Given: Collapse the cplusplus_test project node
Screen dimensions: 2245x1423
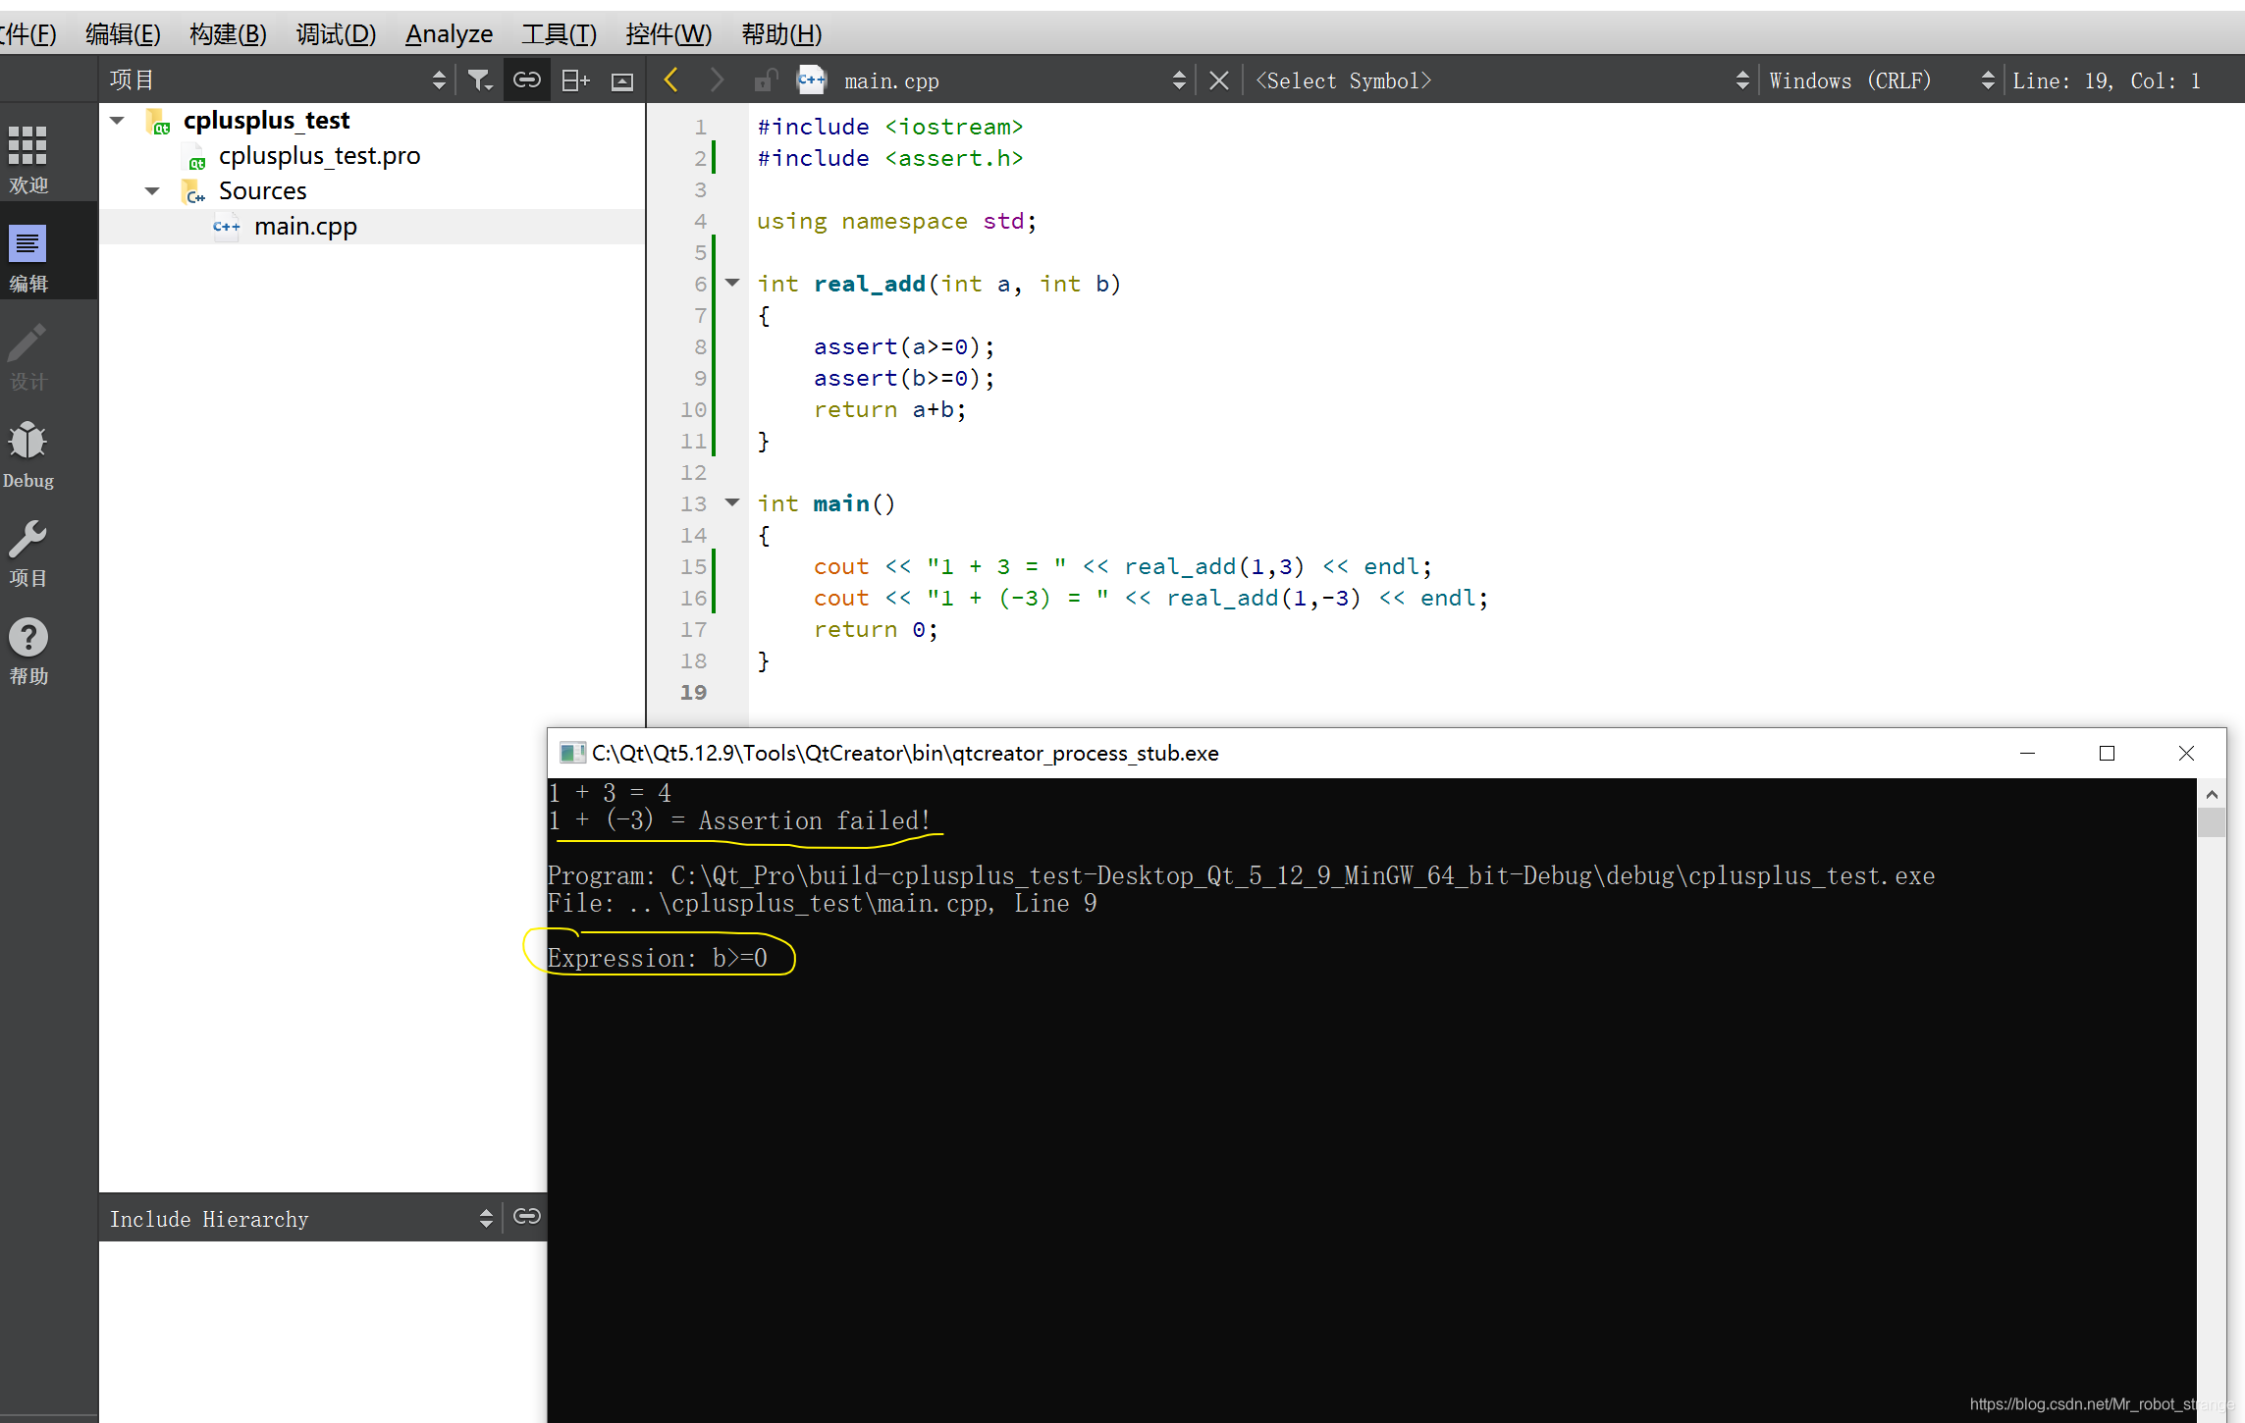Looking at the screenshot, I should 118,121.
